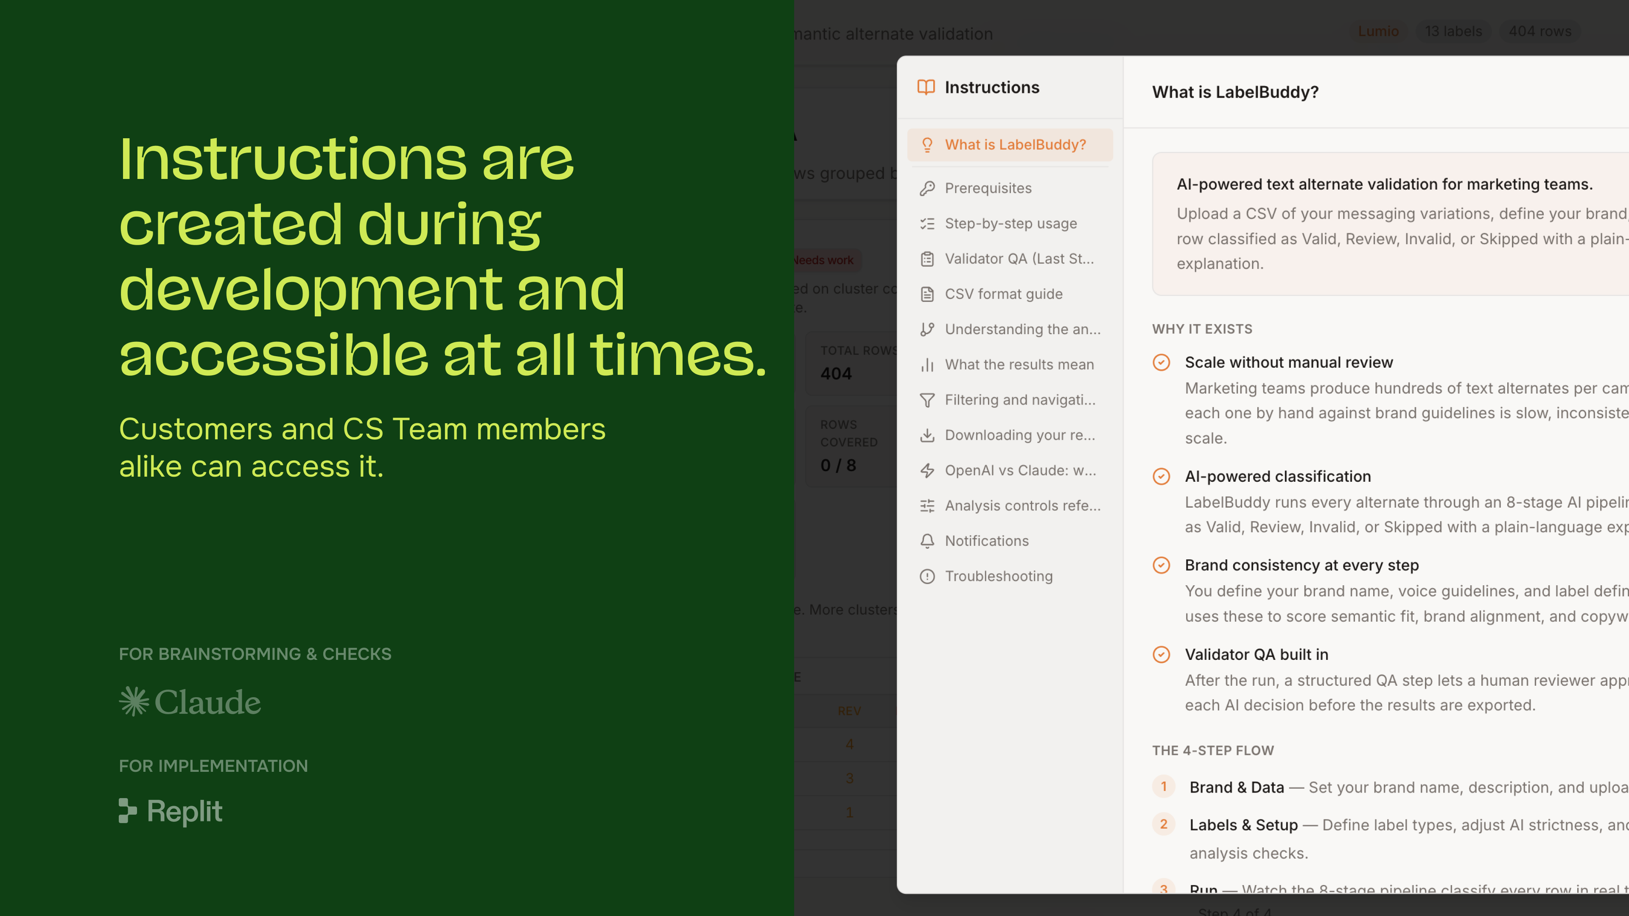Click the alert circle icon for Troubleshooting
The width and height of the screenshot is (1629, 916).
[x=927, y=577]
